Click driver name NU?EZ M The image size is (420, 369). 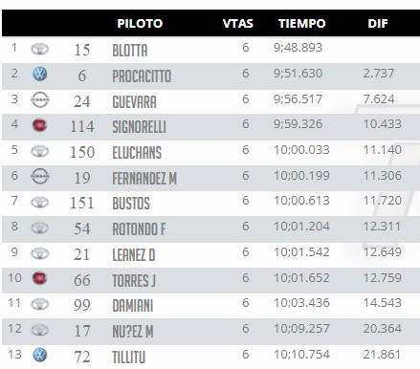coord(133,332)
